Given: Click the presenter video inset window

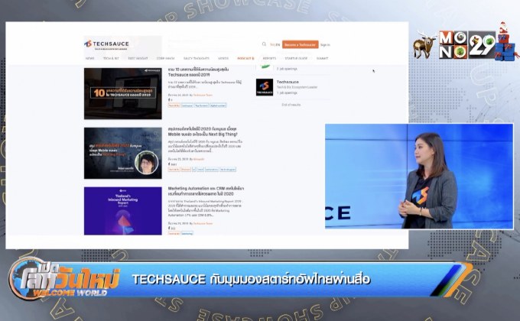Looking at the screenshot, I should [419, 177].
